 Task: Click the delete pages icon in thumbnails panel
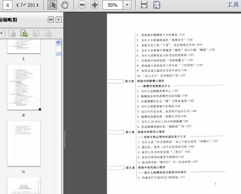click(12, 33)
